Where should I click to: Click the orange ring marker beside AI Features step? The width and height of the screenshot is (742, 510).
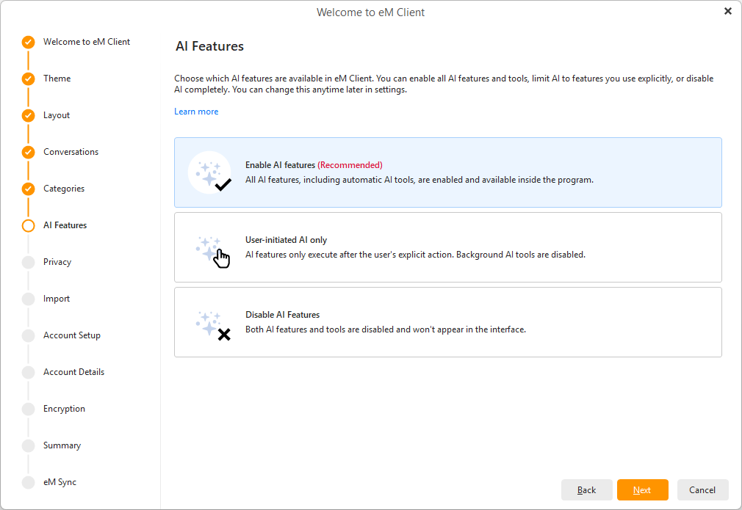29,225
